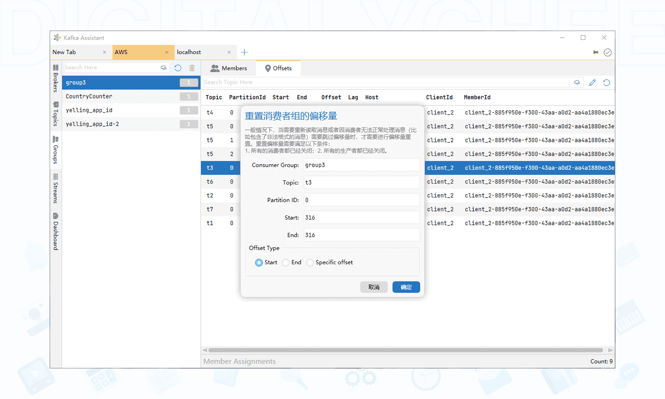Screen dimensions: 665x399
Task: Open the Brokers sidebar panel
Action: [55, 79]
